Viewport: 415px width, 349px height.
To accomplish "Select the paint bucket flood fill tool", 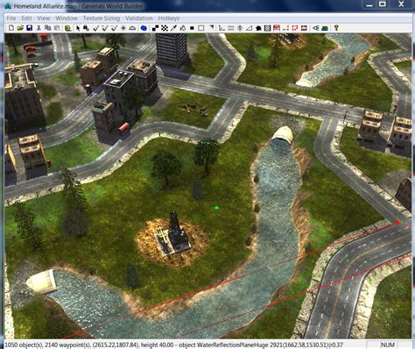I will (x=183, y=28).
